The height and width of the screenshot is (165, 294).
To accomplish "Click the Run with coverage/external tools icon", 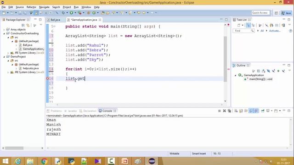I will pyautogui.click(x=79, y=13).
